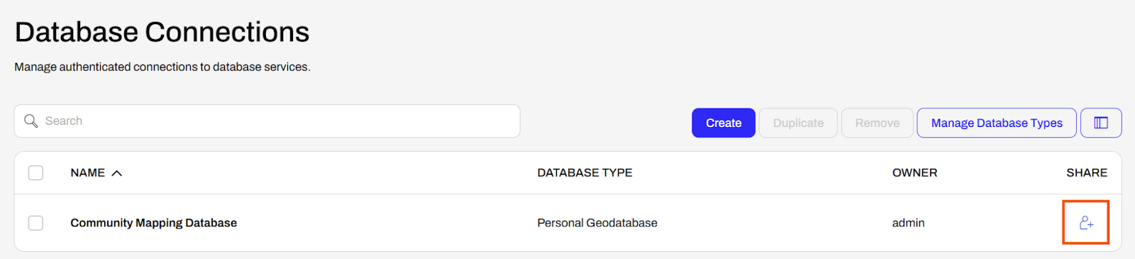Click the Manage authenticated connections description text
This screenshot has width=1135, height=259.
pyautogui.click(x=162, y=67)
